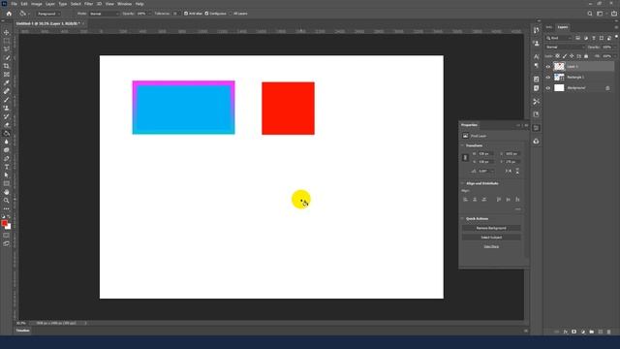Open the Image menu

[37, 4]
